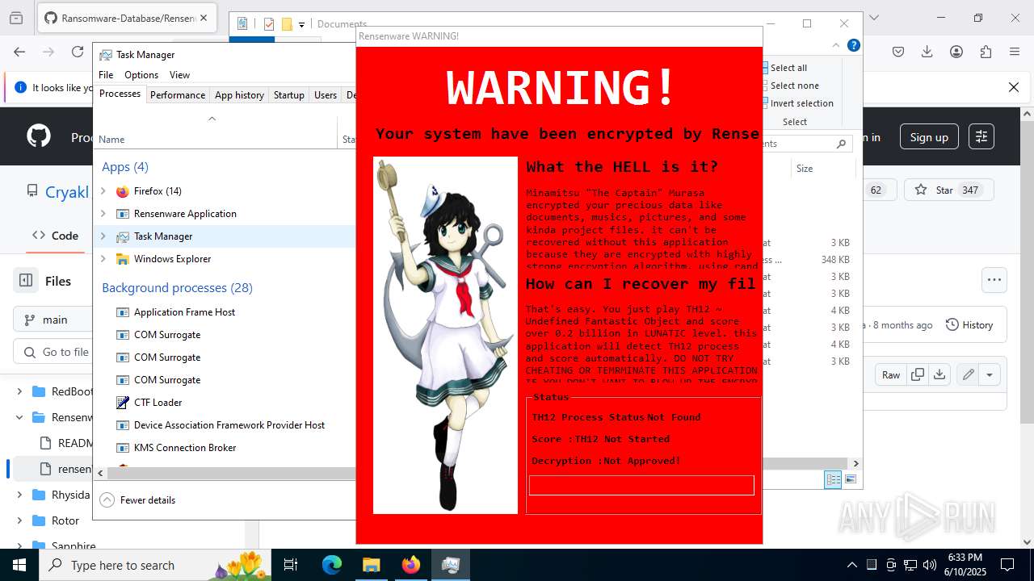Open edit options dropdown arrow

pyautogui.click(x=990, y=374)
